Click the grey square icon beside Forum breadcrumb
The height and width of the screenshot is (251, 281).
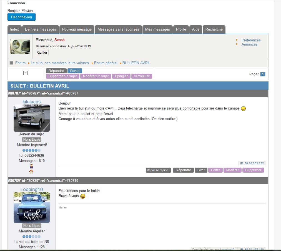point(11,63)
